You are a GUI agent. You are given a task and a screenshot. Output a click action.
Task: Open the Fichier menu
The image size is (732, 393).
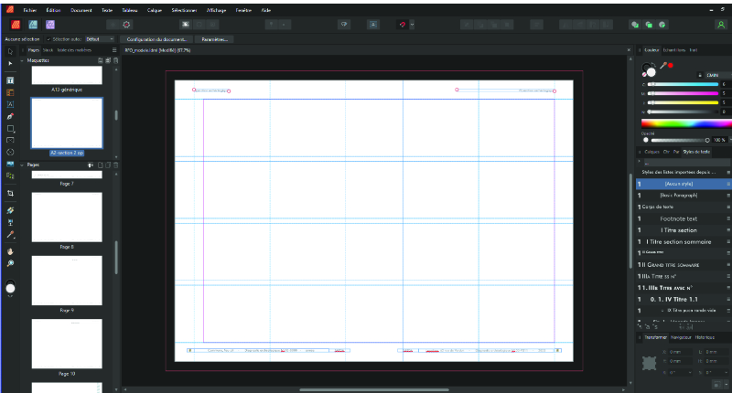tap(30, 10)
